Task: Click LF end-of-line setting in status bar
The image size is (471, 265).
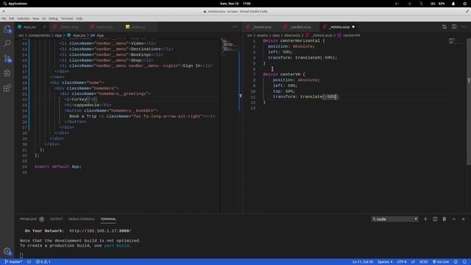Action: 413,262
